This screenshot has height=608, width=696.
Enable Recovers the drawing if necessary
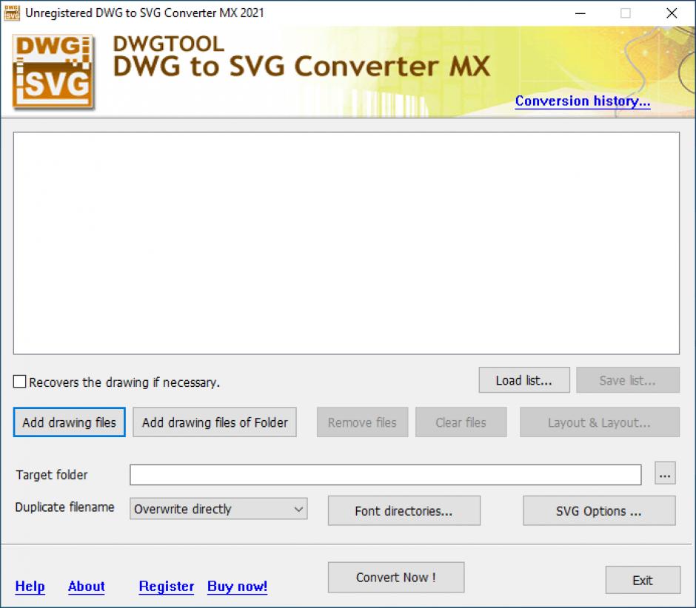coord(19,382)
